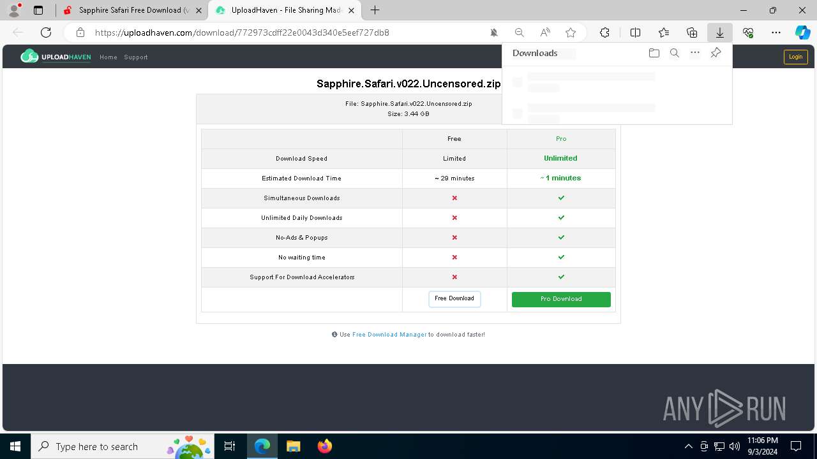Click the green check for No waiting time
The height and width of the screenshot is (459, 817).
[561, 258]
